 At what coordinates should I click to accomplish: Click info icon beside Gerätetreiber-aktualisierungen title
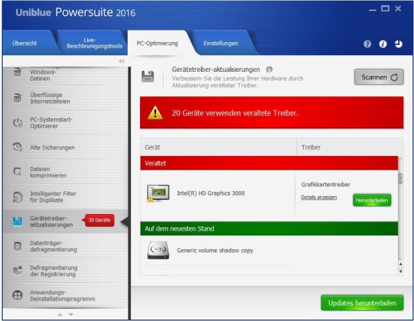click(269, 70)
